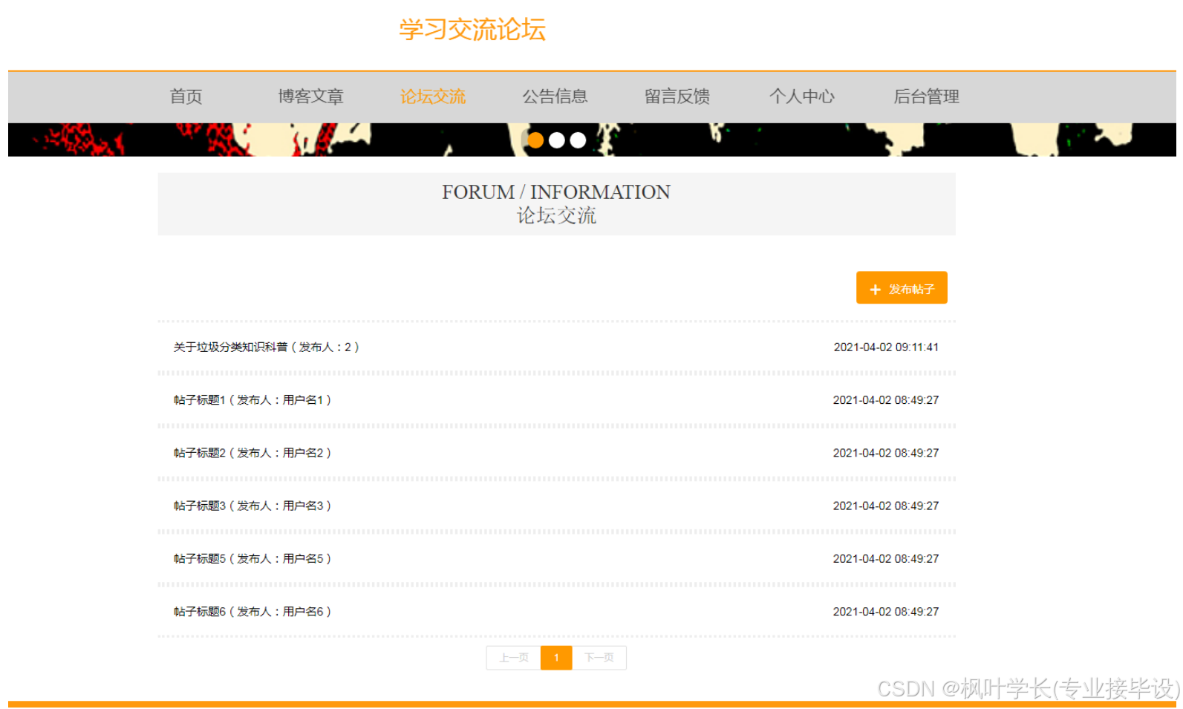Click the timestamp beside 帖子标题1

pyautogui.click(x=886, y=400)
